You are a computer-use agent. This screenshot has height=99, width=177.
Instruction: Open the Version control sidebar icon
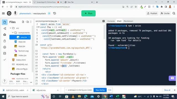point(5,29)
